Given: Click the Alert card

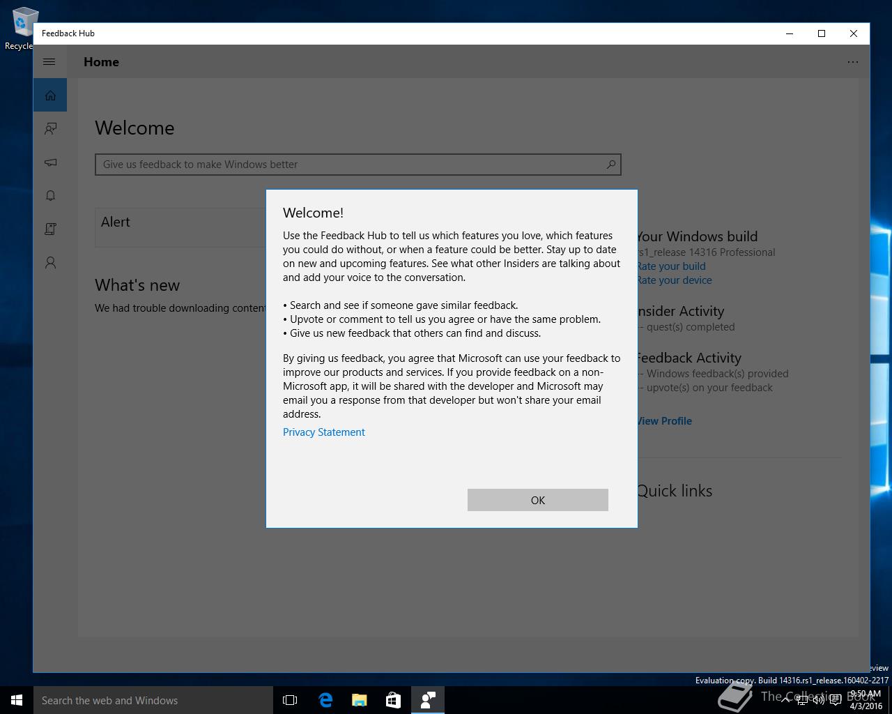Looking at the screenshot, I should [x=180, y=227].
